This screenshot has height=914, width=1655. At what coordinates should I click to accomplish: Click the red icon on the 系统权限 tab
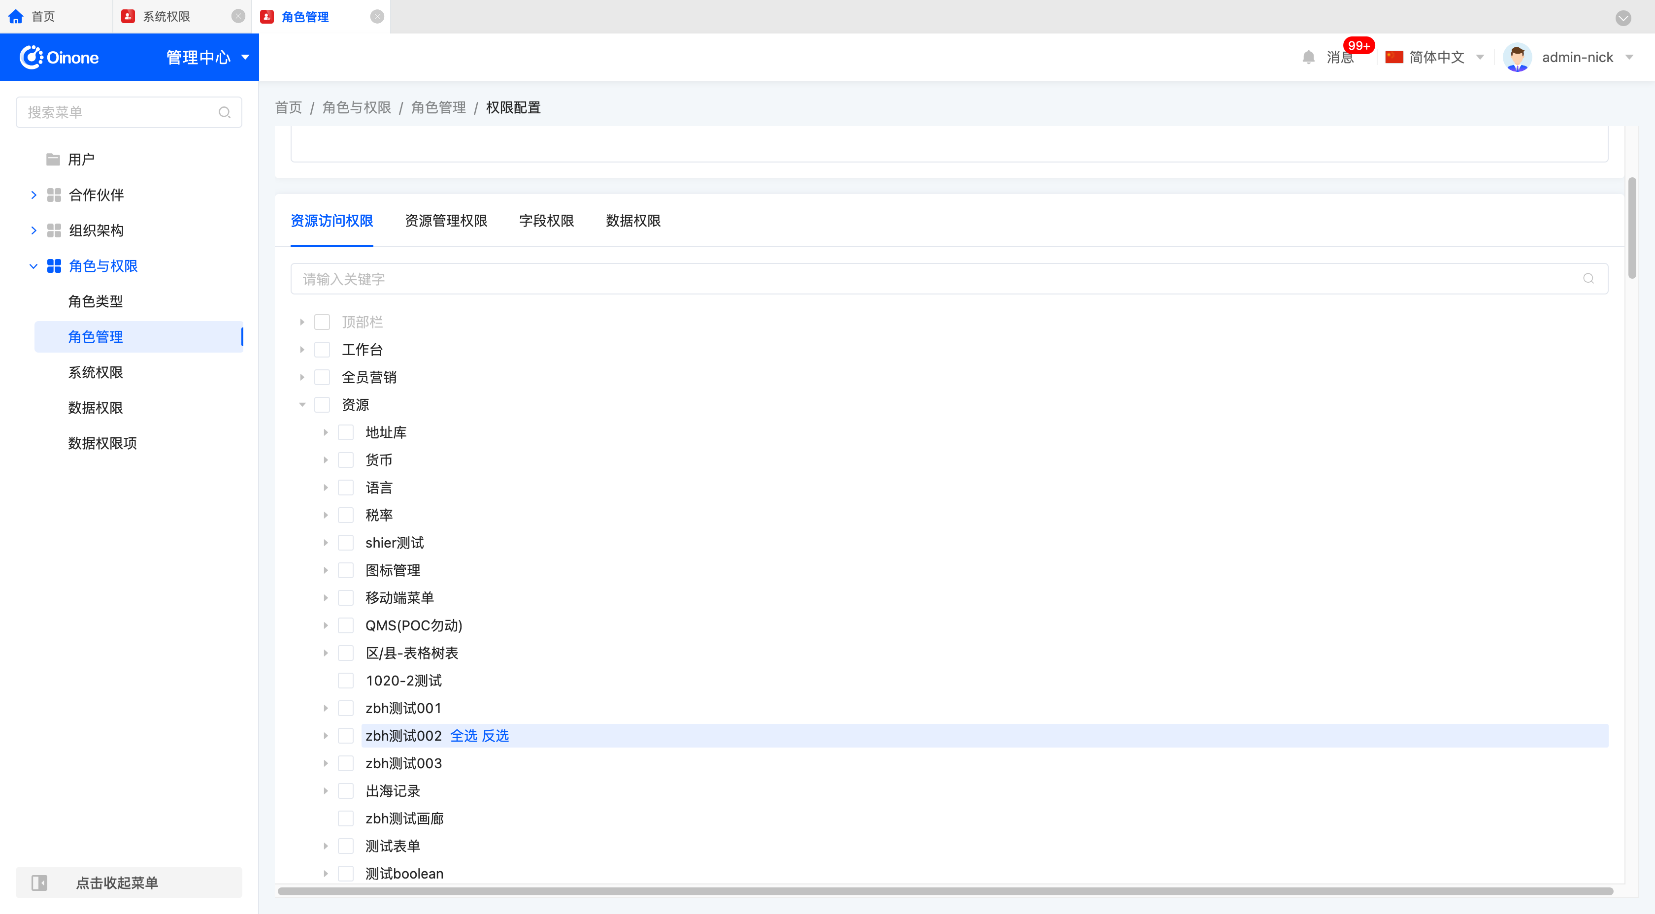128,17
